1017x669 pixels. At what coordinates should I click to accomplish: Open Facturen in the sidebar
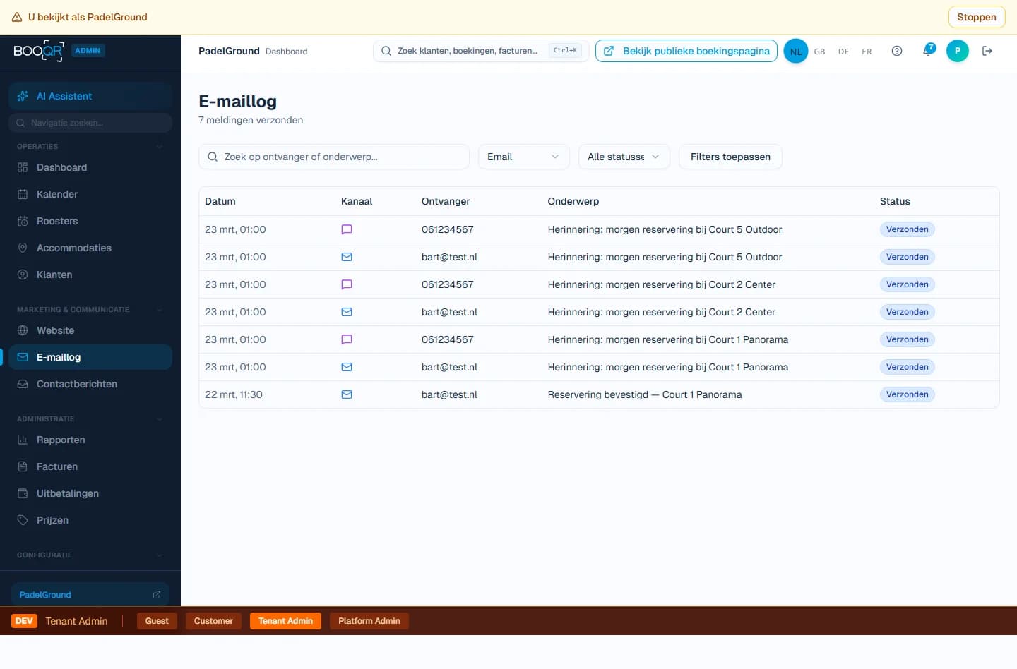pyautogui.click(x=57, y=466)
